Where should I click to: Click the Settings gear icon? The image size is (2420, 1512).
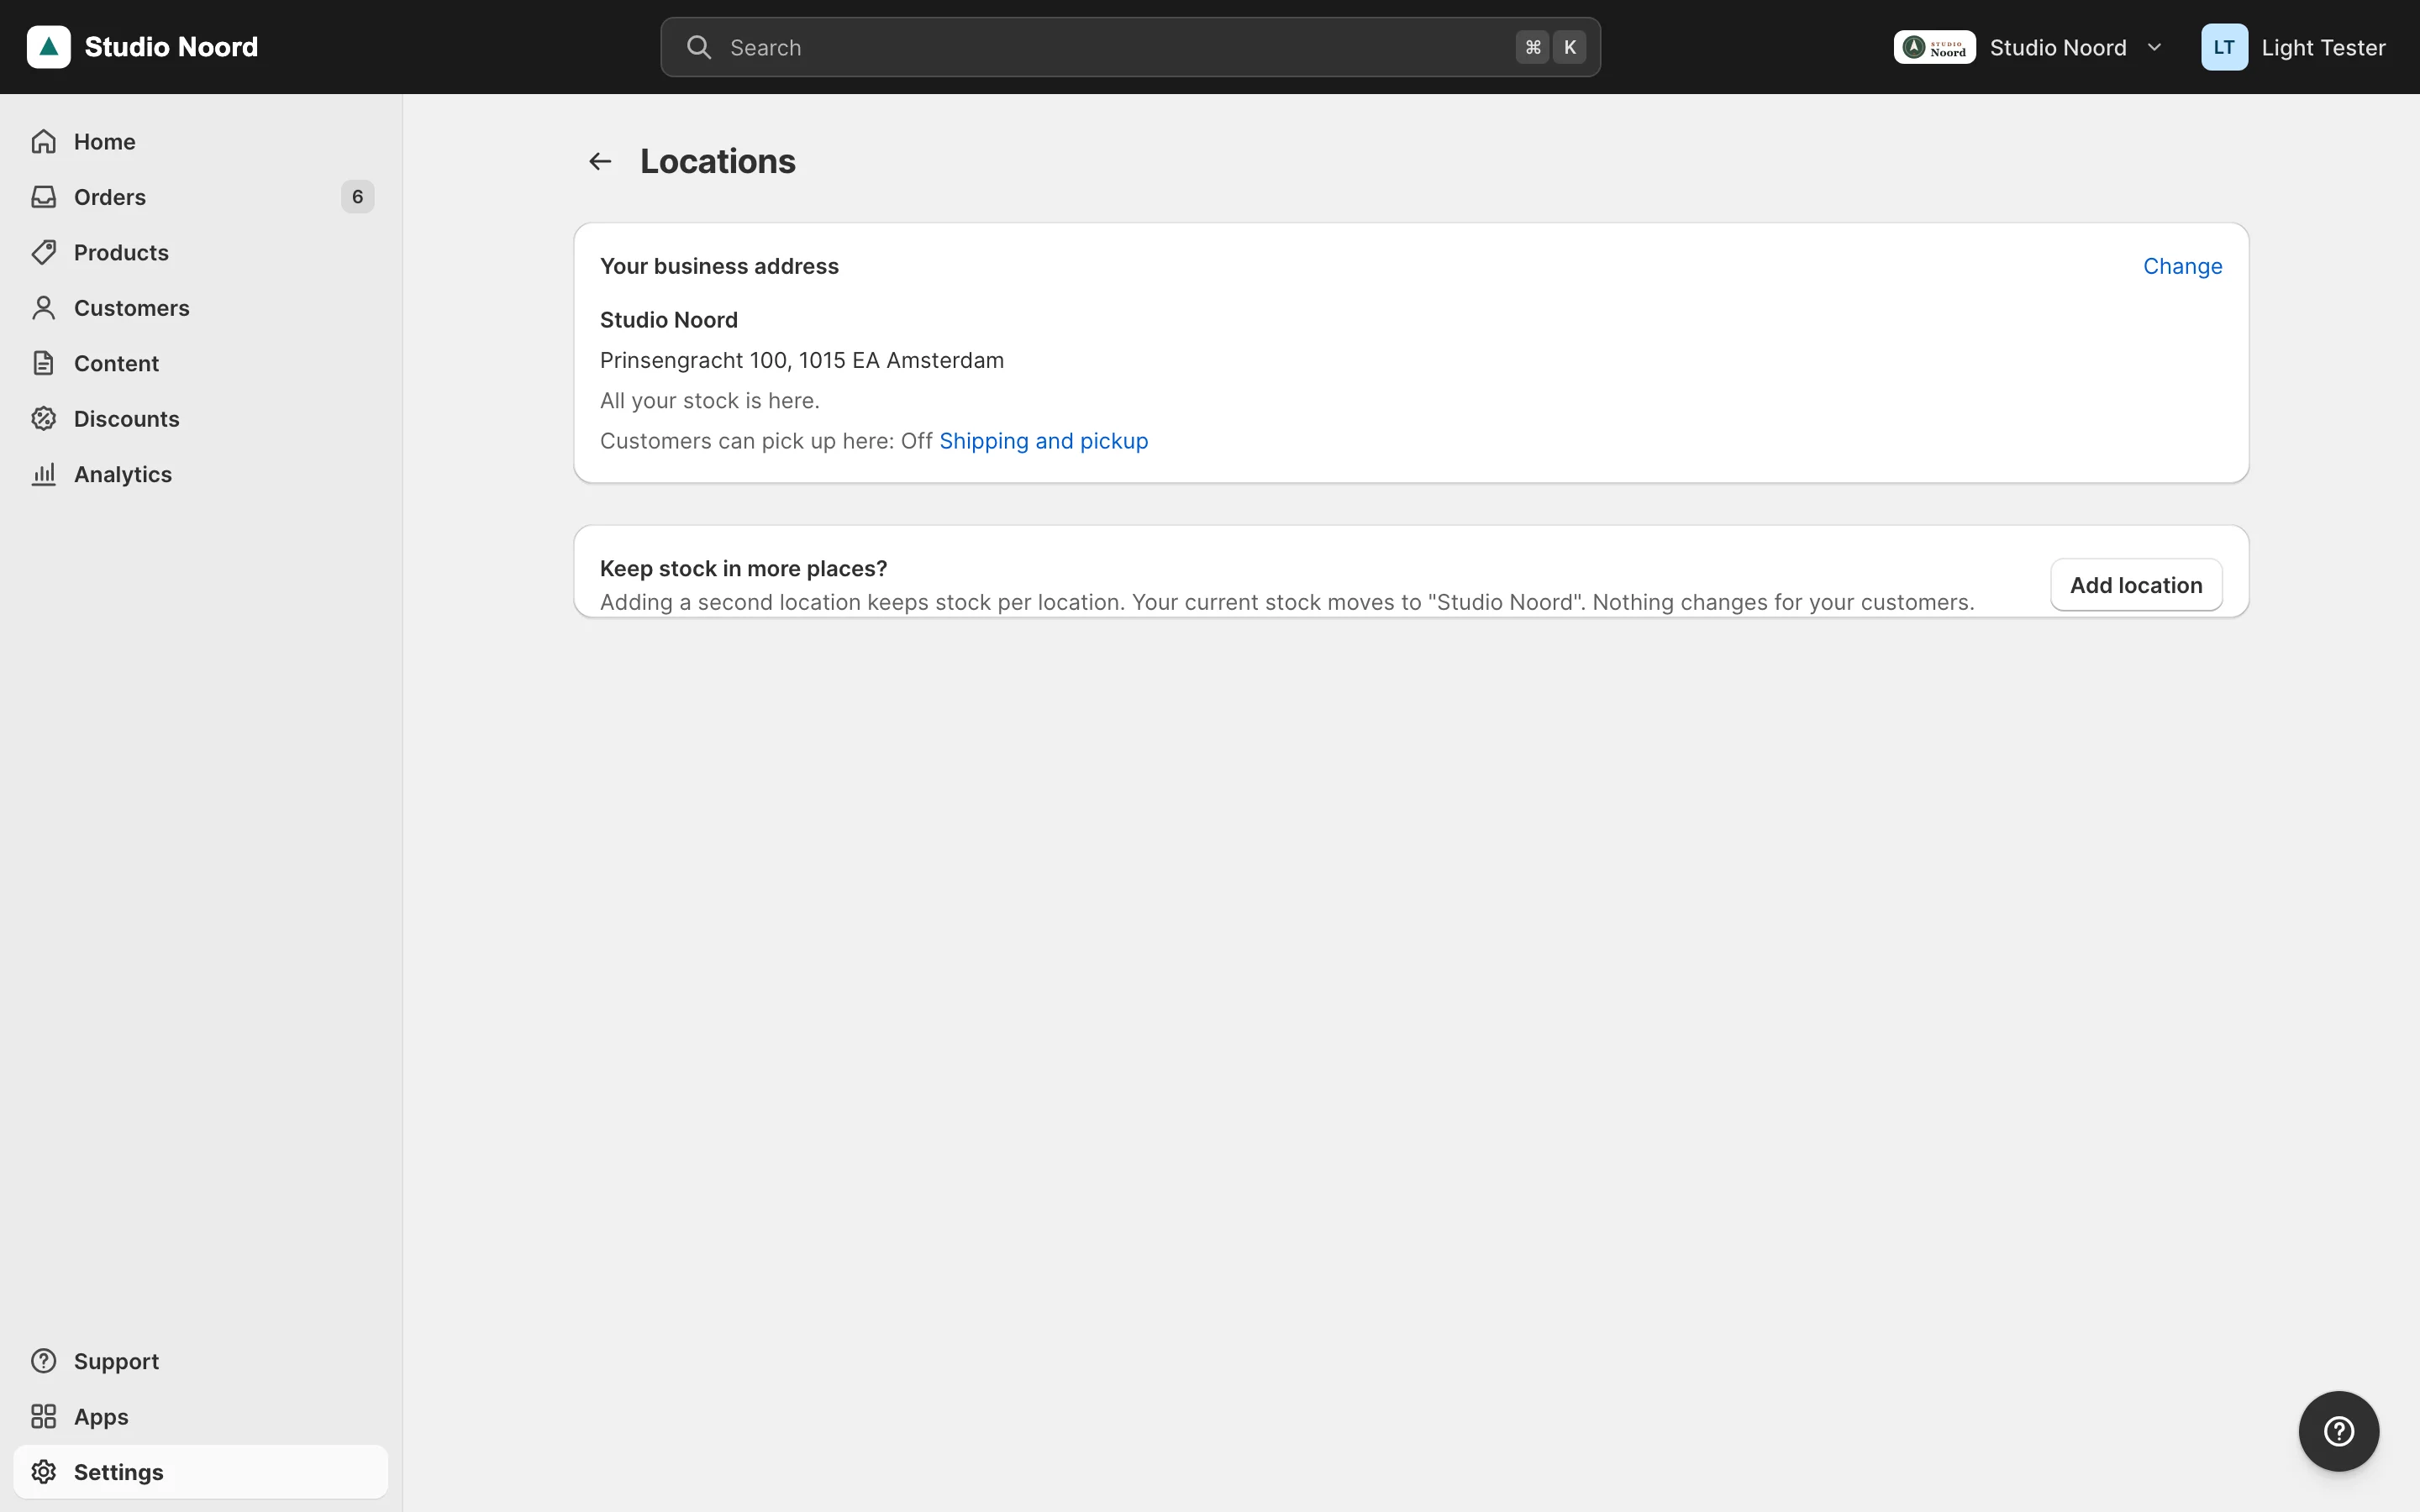(43, 1472)
